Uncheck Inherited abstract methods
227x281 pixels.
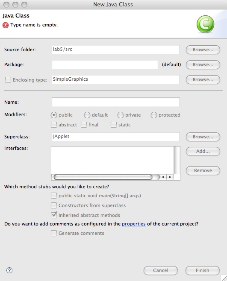click(54, 215)
